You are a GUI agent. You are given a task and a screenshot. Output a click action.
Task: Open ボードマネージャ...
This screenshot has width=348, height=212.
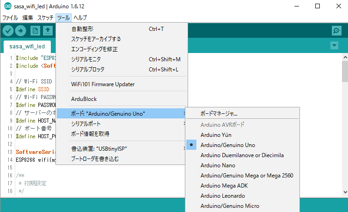pyautogui.click(x=242, y=113)
